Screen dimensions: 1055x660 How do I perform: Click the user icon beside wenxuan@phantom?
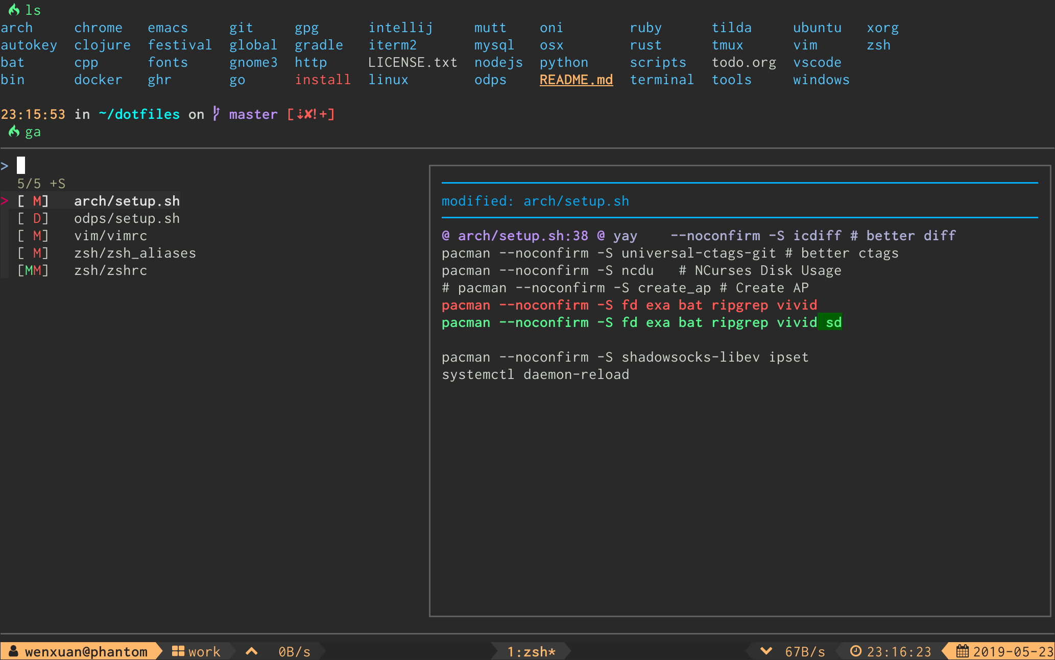coord(13,651)
